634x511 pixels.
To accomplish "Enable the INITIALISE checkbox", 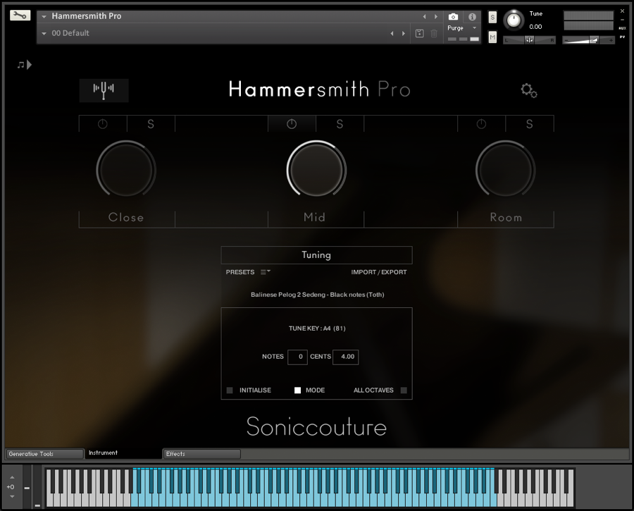I will click(x=230, y=390).
